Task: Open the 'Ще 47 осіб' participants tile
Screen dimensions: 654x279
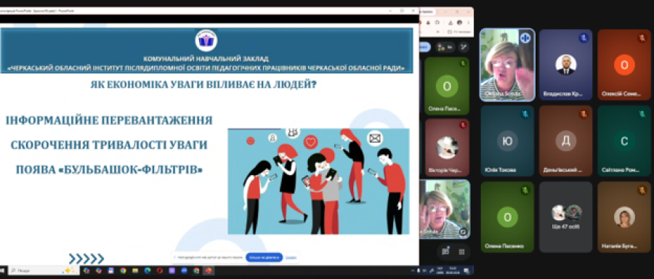Action: coord(565,217)
